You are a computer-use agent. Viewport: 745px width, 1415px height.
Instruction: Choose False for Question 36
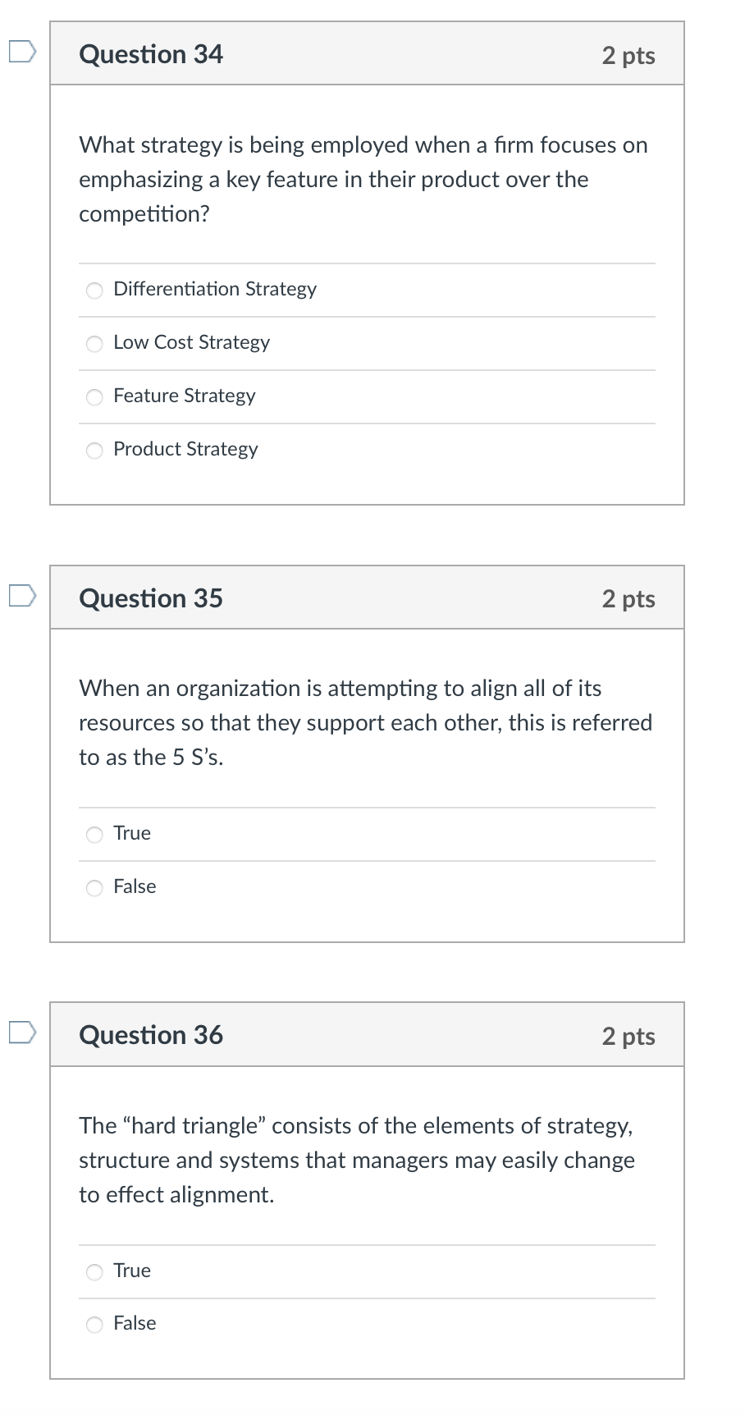(x=94, y=1324)
